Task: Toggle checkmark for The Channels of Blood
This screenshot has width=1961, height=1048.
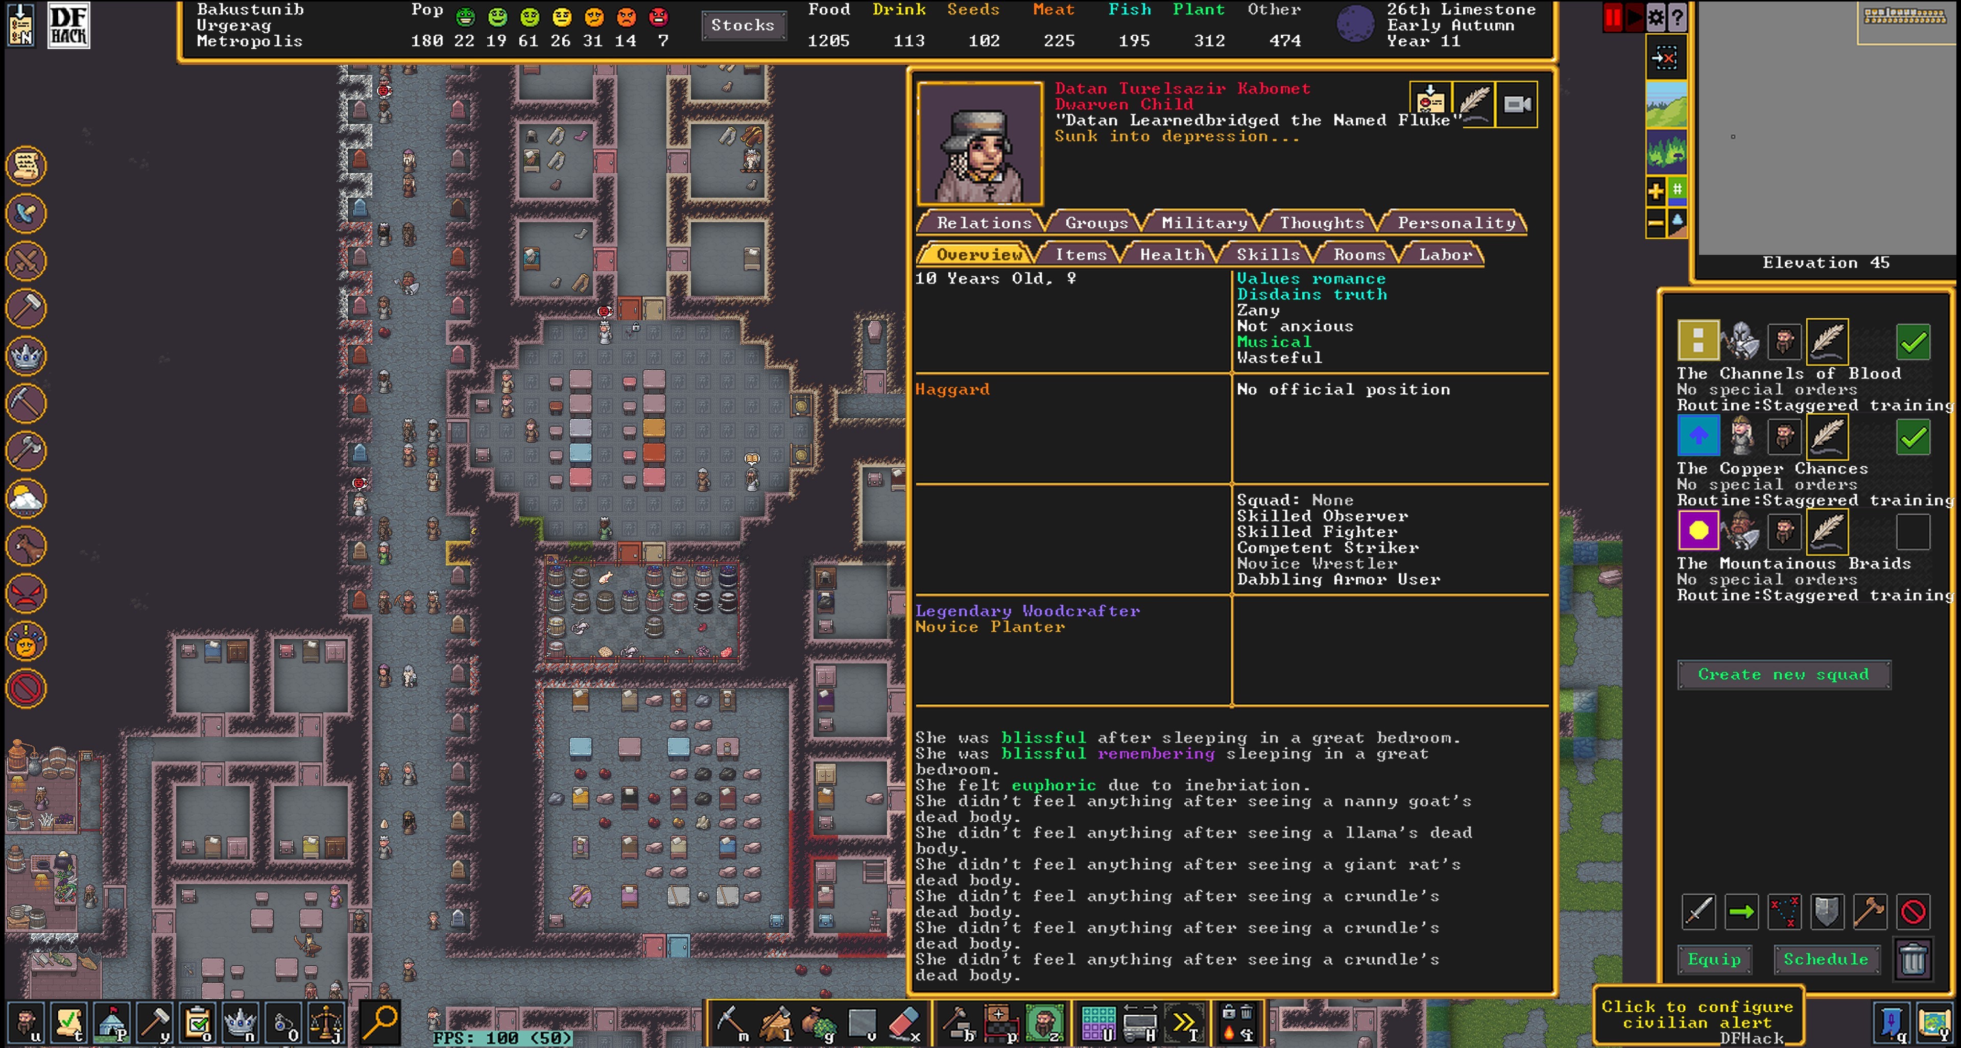Action: tap(1912, 342)
